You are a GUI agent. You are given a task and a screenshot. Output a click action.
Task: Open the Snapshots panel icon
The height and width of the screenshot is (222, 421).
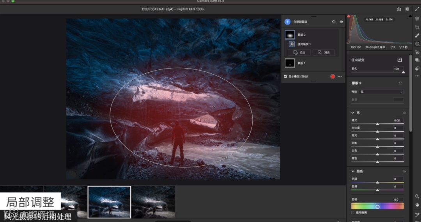(417, 60)
